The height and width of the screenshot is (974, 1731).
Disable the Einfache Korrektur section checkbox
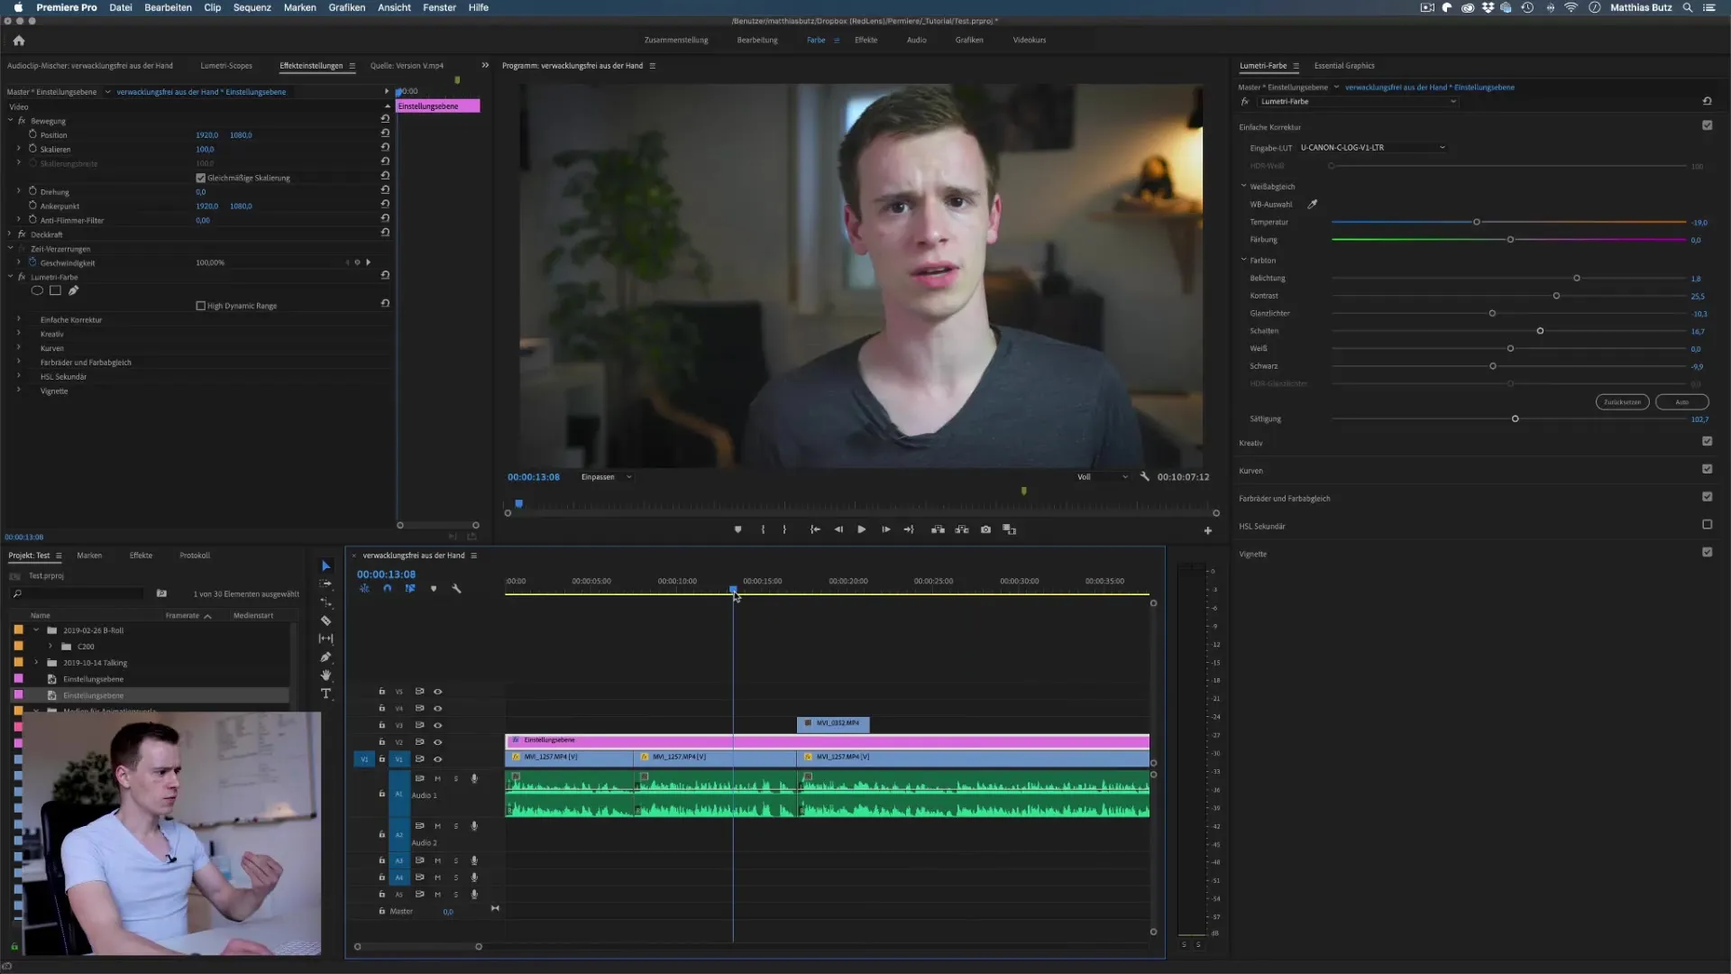click(1707, 125)
